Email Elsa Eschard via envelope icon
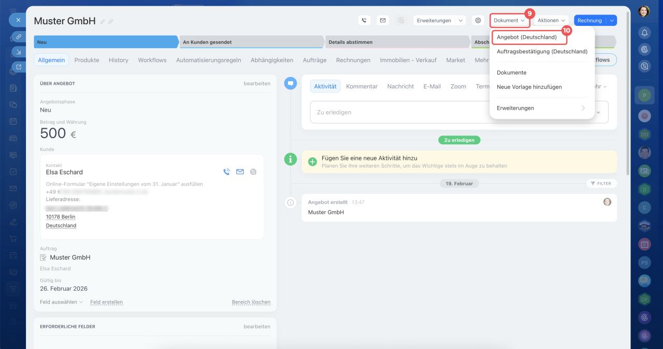Image resolution: width=663 pixels, height=349 pixels. (x=240, y=172)
